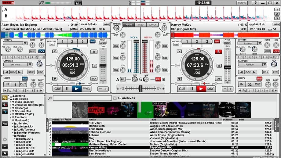The width and height of the screenshot is (281, 158).
Task: Click the file list vertical scrollbar
Action: point(273,137)
